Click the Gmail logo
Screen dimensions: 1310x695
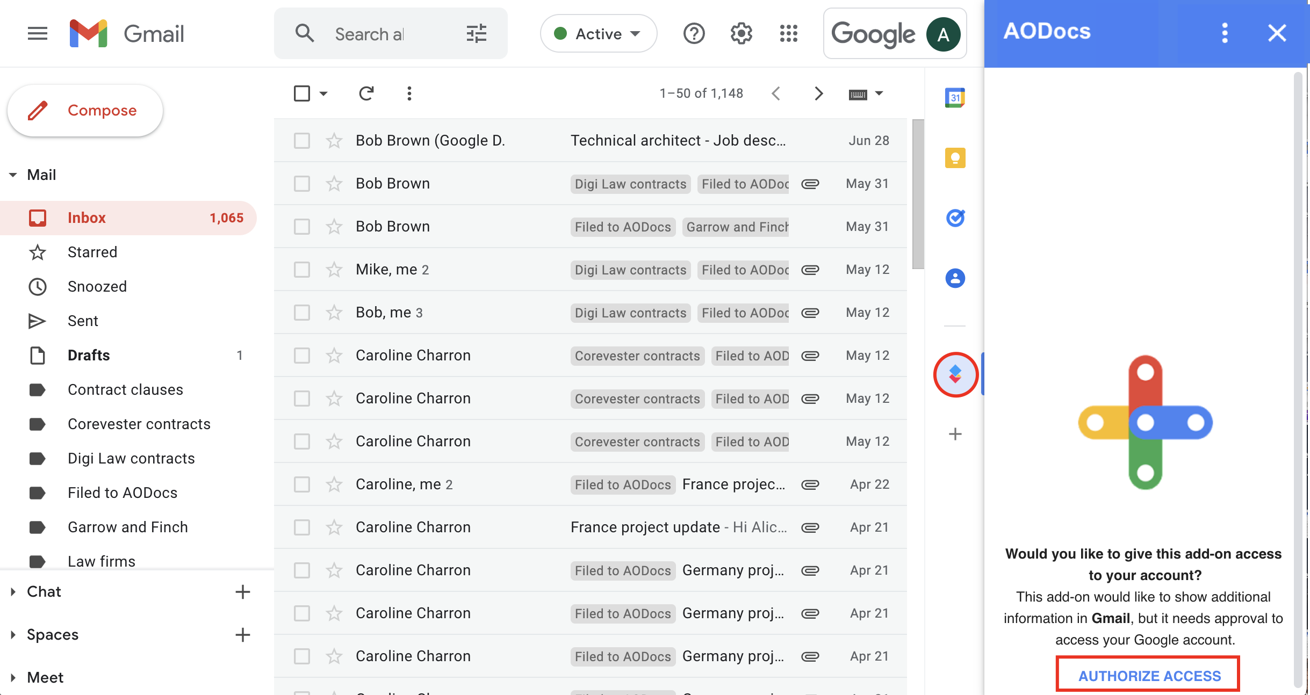coord(126,34)
